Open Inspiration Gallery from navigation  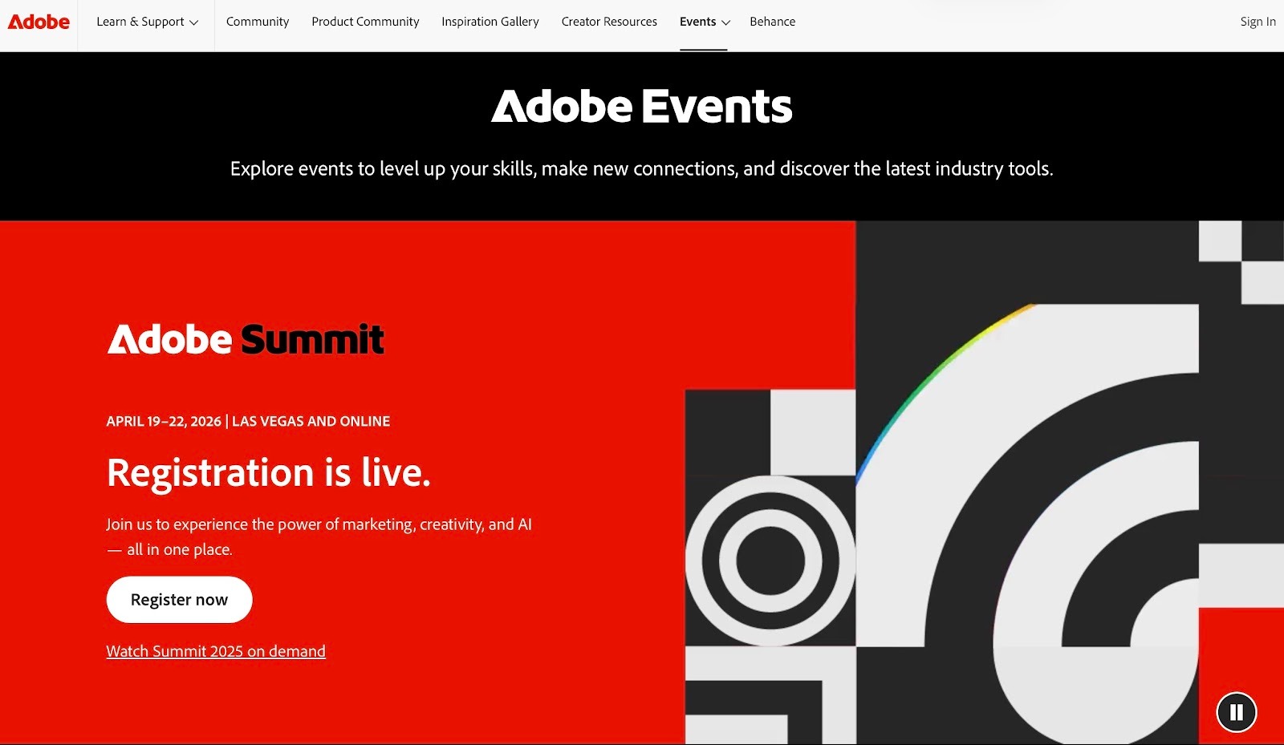(490, 22)
